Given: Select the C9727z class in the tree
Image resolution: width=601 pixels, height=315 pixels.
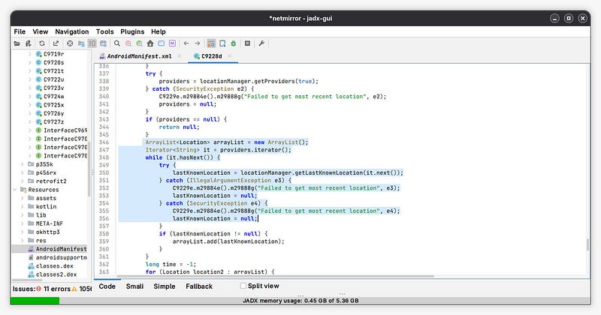Looking at the screenshot, I should tap(53, 122).
